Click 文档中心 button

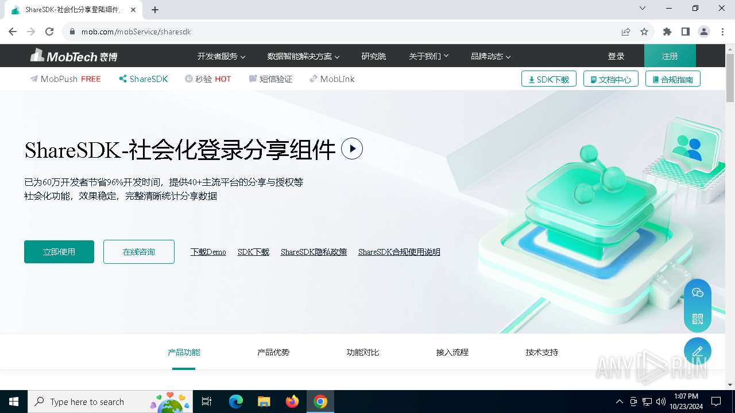tap(610, 79)
